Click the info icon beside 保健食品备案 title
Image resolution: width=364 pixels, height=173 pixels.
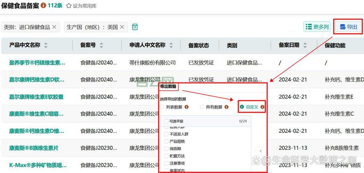coord(43,5)
